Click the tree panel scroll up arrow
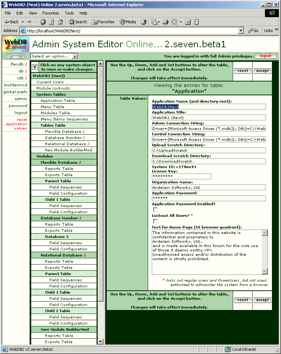This screenshot has height=354, width=281. coord(101,64)
